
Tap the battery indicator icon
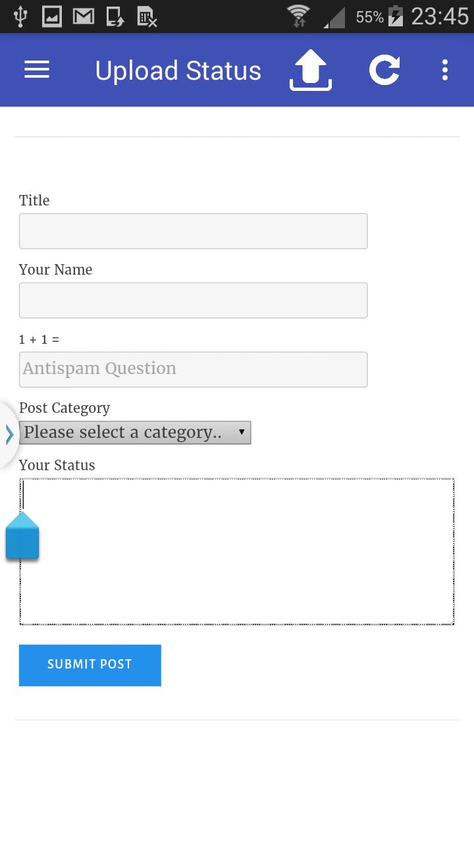tap(395, 16)
